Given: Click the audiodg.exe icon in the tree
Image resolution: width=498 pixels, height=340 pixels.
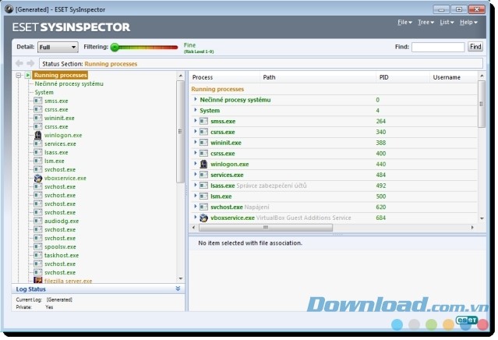Looking at the screenshot, I should tap(37, 221).
